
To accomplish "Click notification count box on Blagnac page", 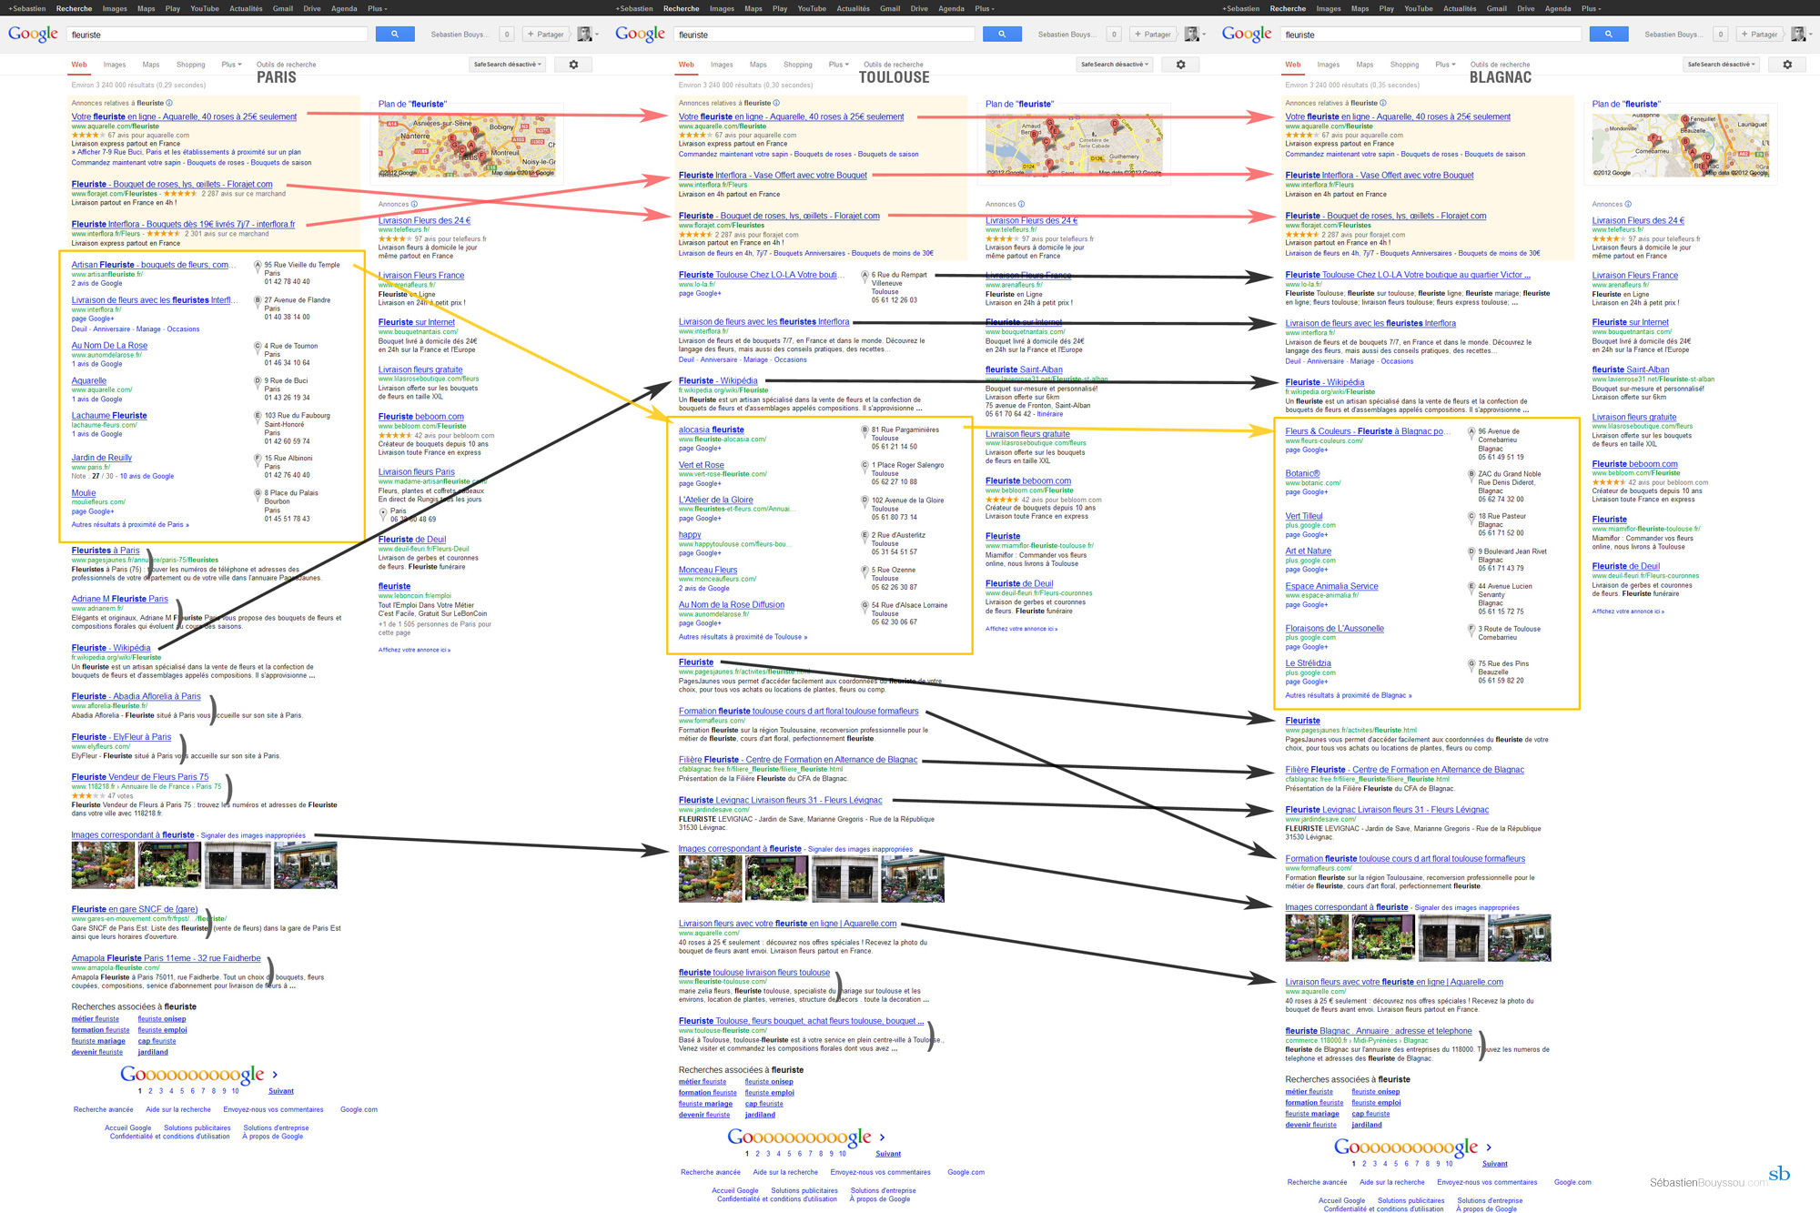I will [1721, 35].
